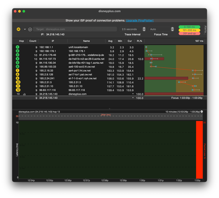Click the yellow 101-200 ms legend swatch
This screenshot has width=219, height=198.
[x=189, y=30]
